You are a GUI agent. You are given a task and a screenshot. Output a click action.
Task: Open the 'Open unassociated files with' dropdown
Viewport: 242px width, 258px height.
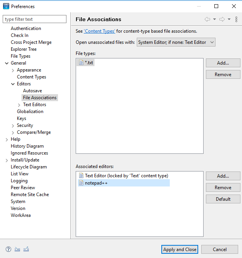[176, 42]
